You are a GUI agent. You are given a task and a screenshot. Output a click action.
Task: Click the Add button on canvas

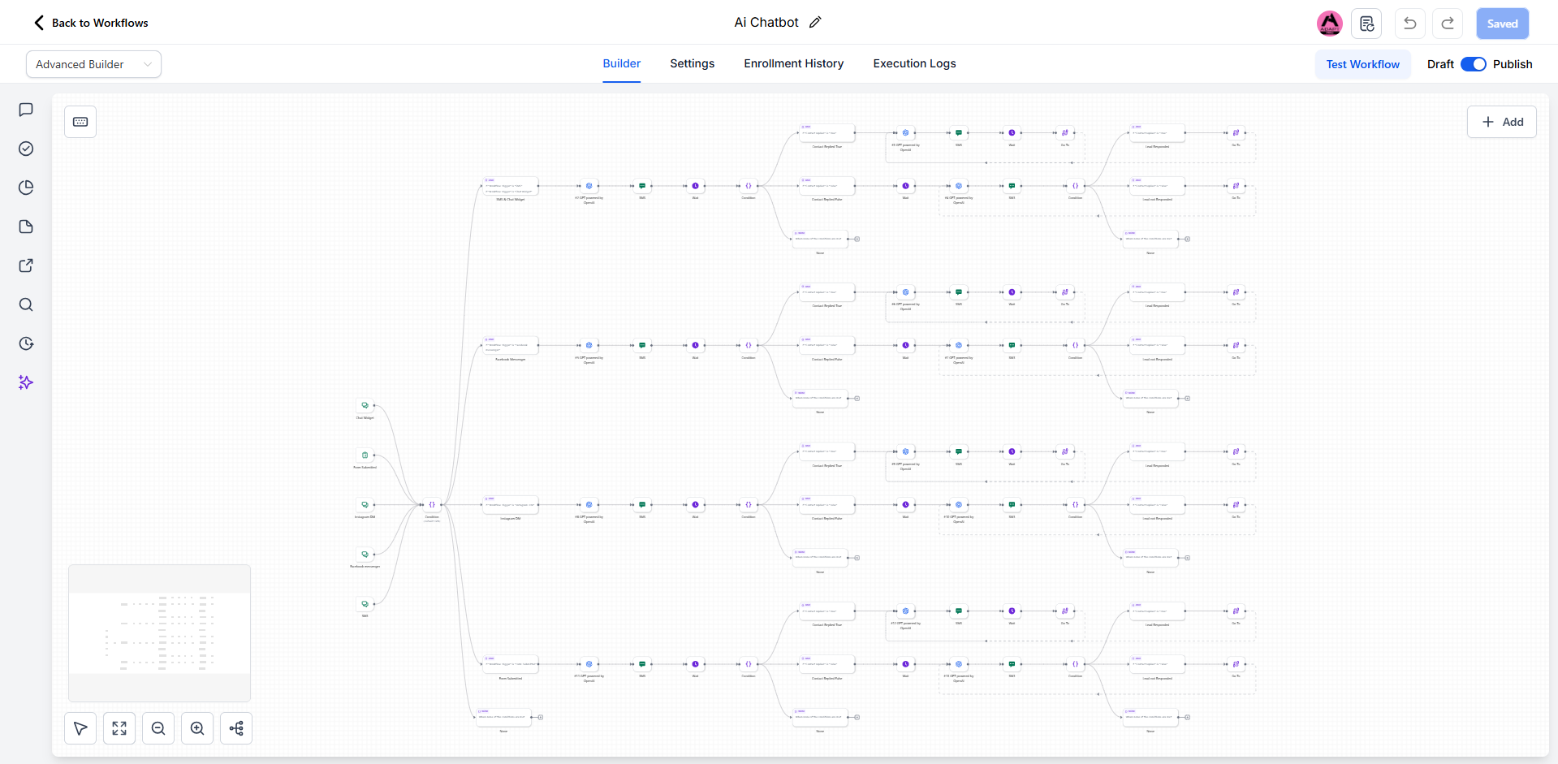click(1502, 122)
